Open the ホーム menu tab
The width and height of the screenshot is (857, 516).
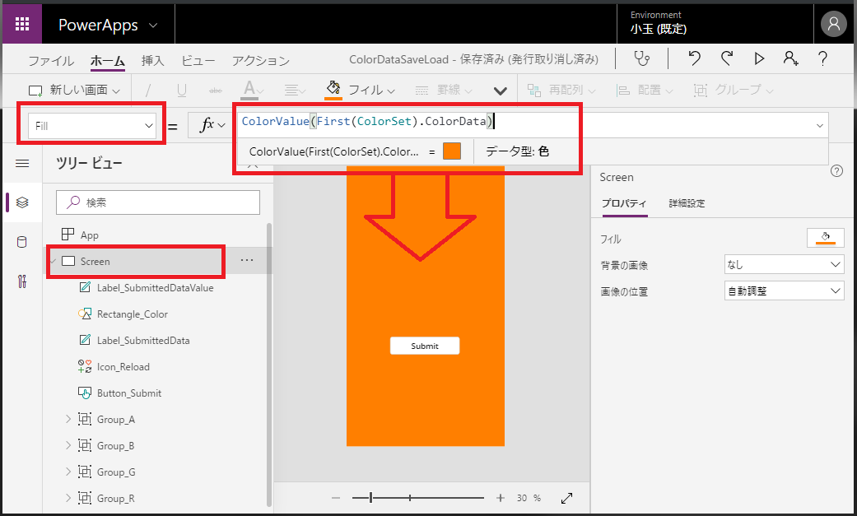point(108,60)
